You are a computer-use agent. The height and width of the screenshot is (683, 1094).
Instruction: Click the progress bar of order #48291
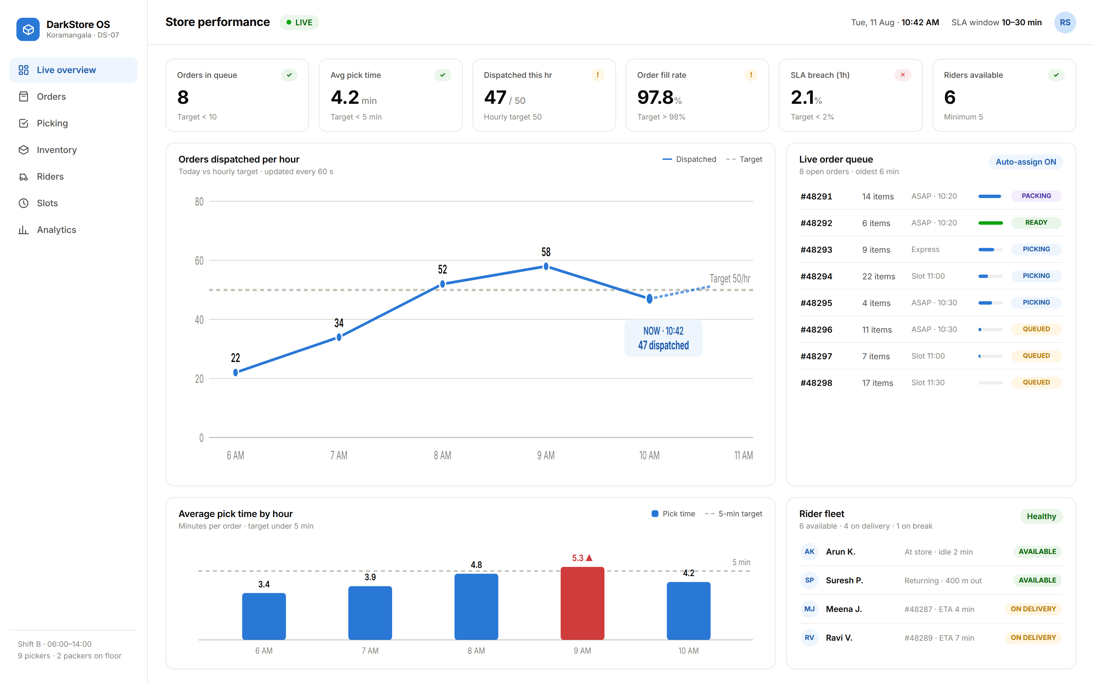click(990, 196)
